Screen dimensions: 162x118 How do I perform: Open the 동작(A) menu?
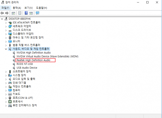(x=17, y=8)
